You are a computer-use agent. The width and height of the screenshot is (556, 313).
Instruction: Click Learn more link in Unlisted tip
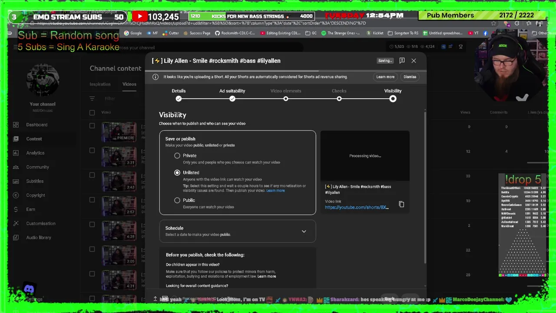pos(275,191)
